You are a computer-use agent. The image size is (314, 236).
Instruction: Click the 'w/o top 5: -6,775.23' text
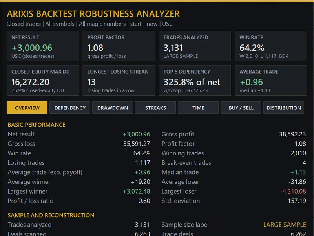[x=185, y=90]
